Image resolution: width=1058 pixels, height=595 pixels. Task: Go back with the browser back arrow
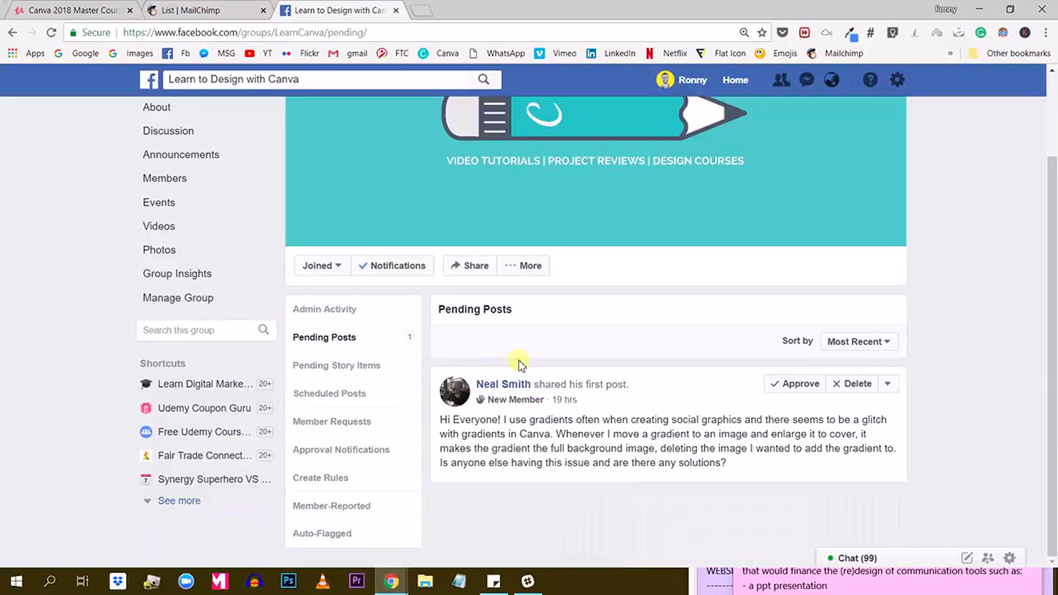13,33
